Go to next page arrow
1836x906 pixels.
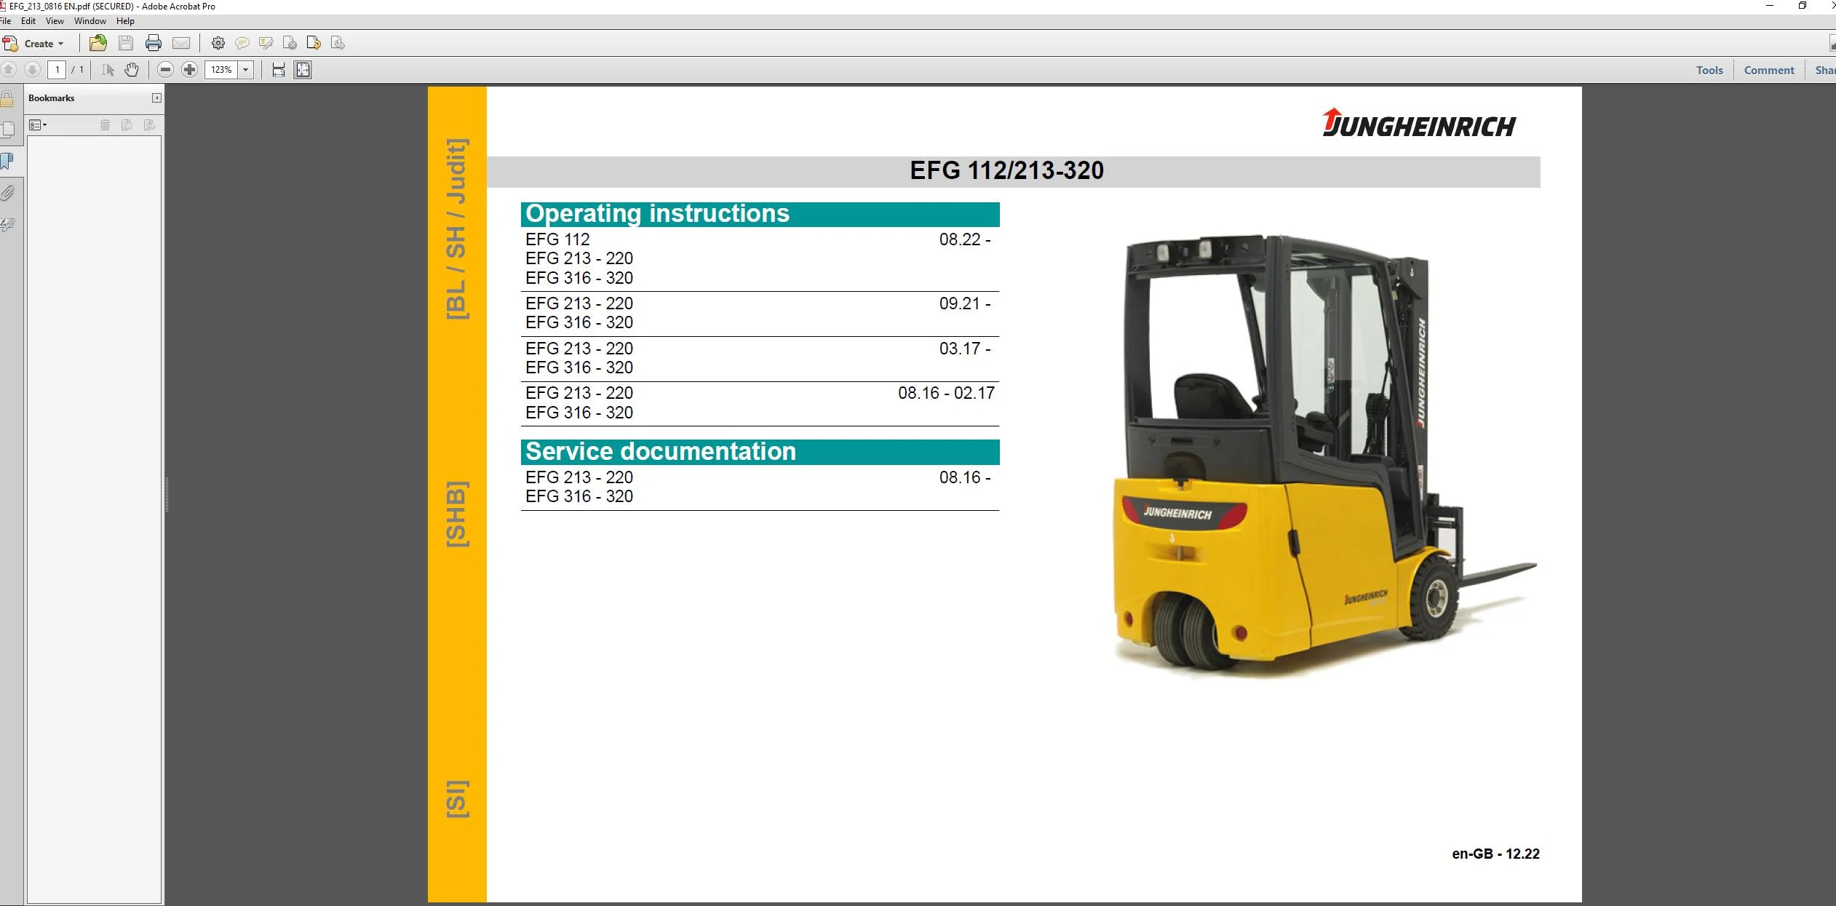(x=32, y=70)
